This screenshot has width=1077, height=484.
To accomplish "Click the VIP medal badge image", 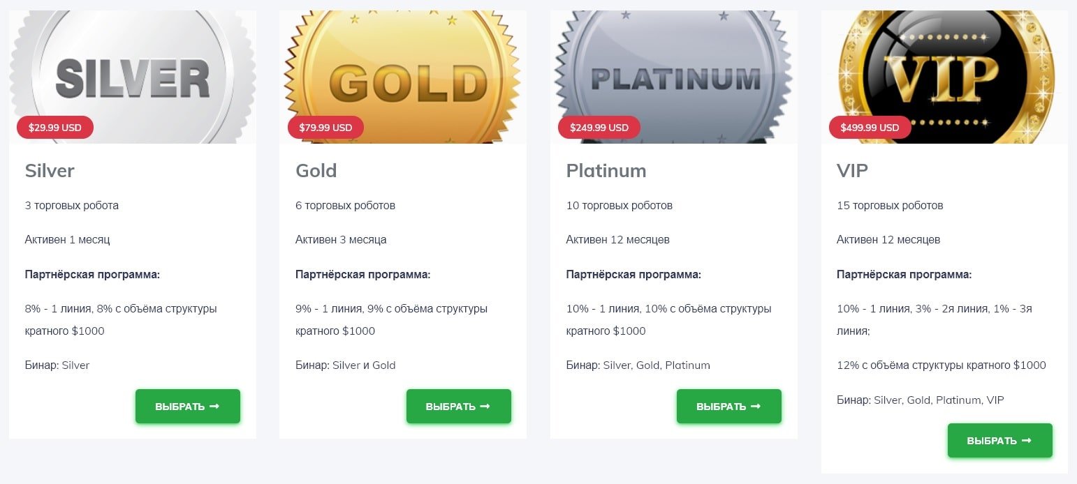I will coord(944,77).
